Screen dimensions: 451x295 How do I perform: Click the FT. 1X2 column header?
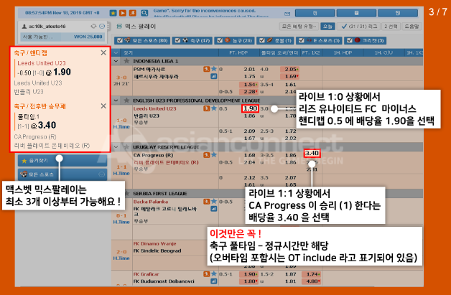pyautogui.click(x=311, y=52)
